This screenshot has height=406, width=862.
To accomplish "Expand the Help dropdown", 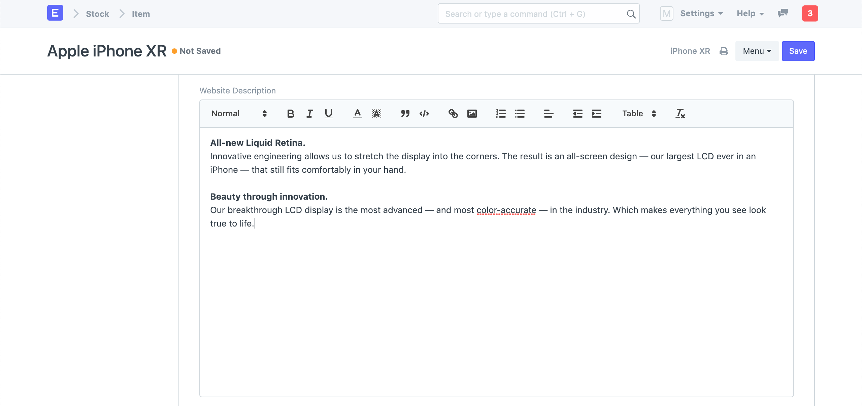I will (750, 13).
